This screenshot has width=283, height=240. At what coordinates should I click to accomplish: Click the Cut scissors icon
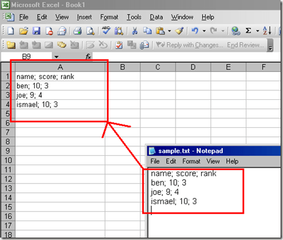(x=135, y=31)
